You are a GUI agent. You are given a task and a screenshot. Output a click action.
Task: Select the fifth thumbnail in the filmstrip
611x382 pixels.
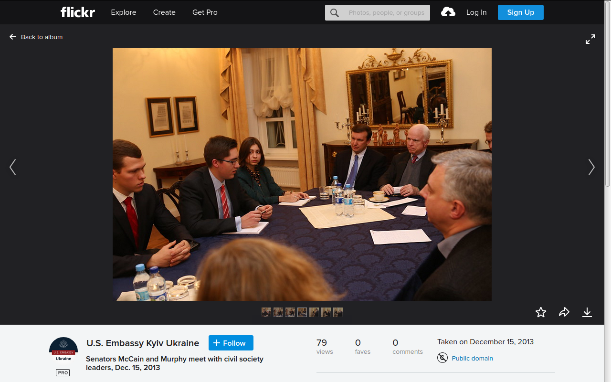click(x=314, y=312)
